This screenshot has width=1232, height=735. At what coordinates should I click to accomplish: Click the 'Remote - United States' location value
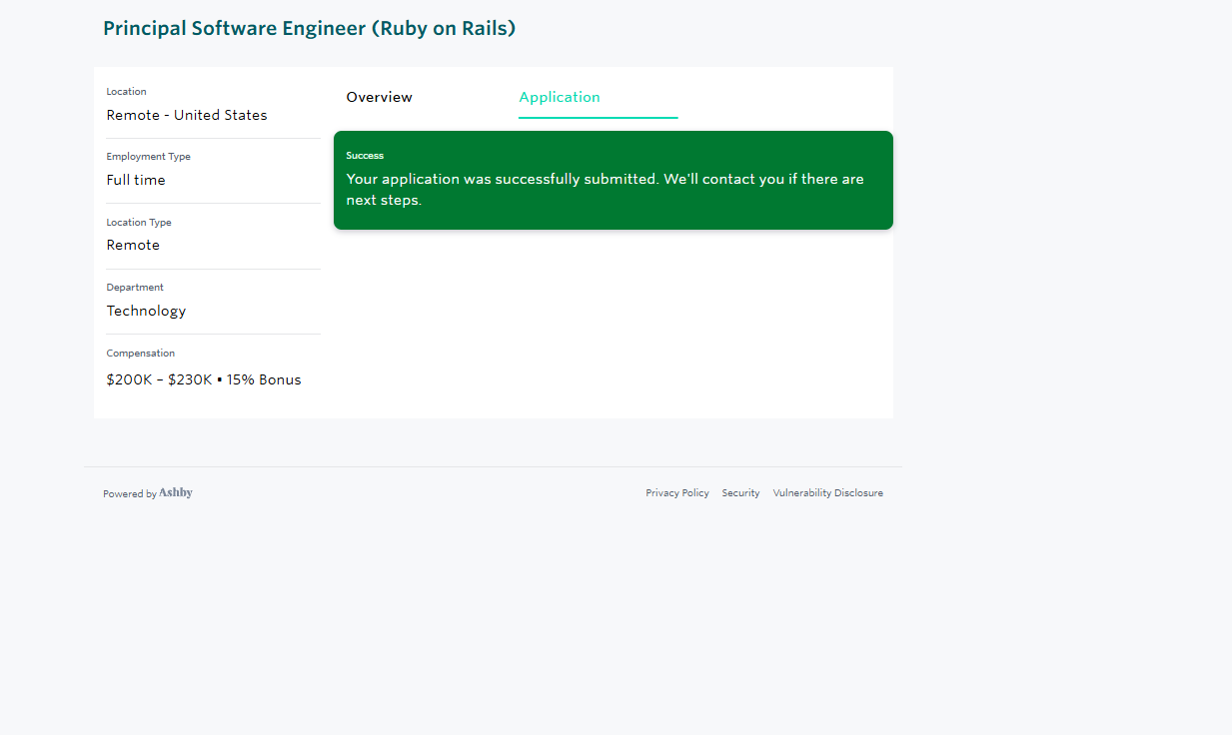187,115
